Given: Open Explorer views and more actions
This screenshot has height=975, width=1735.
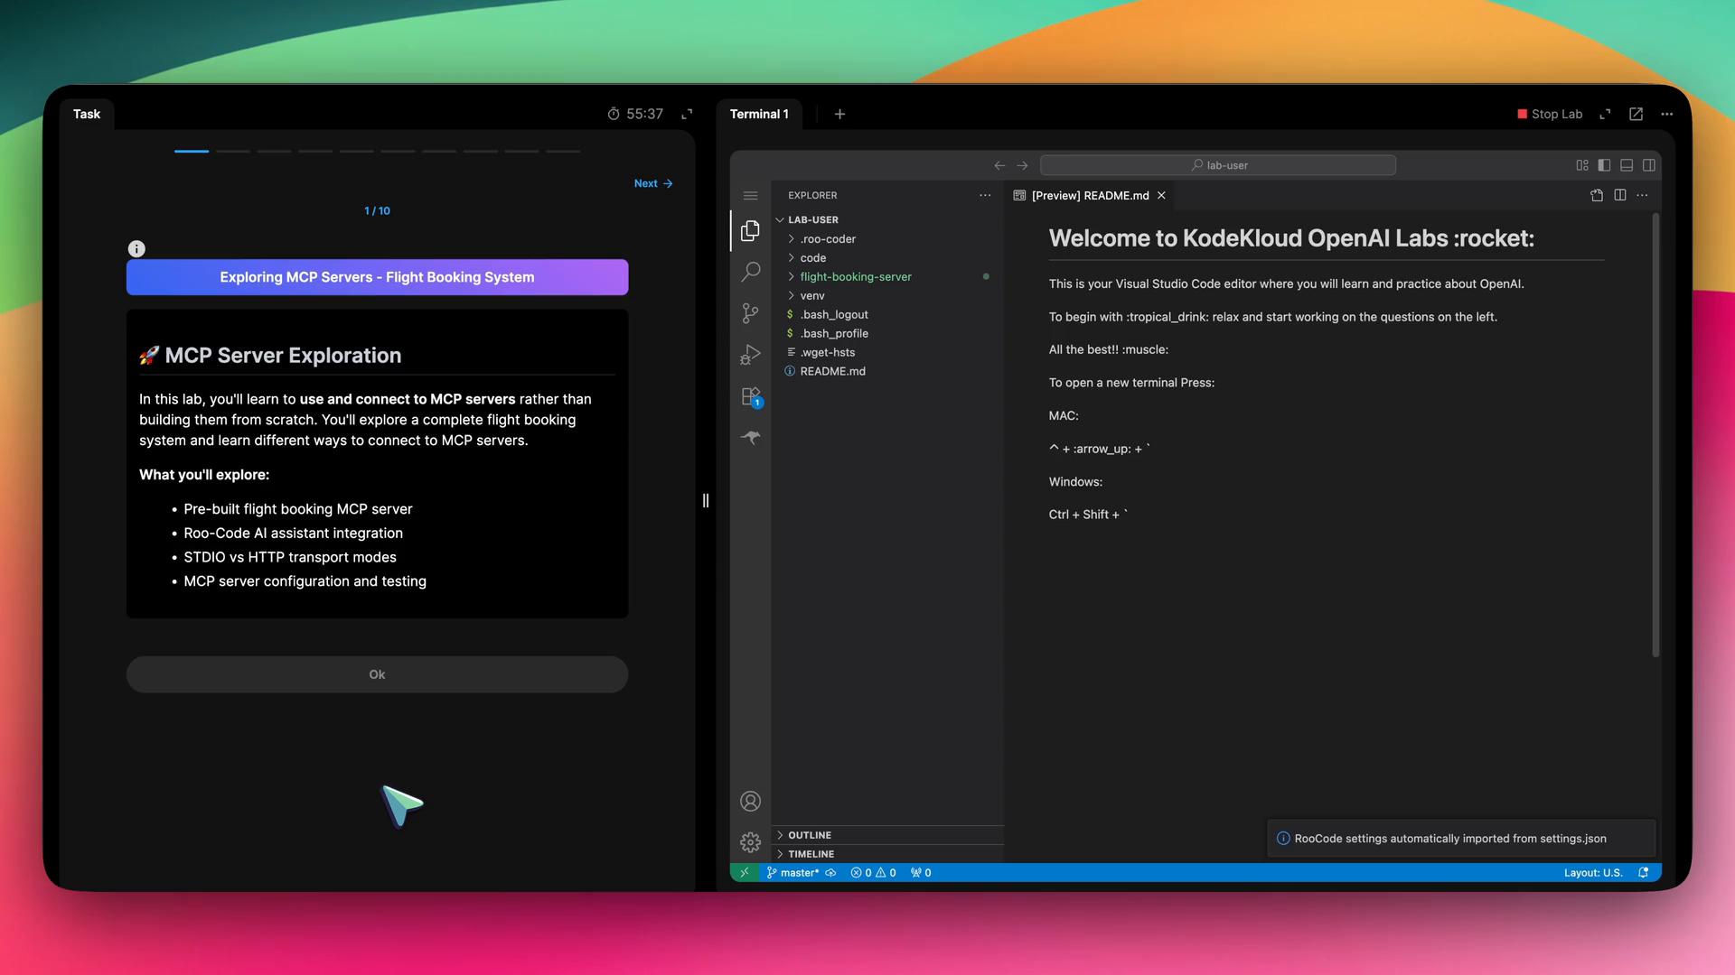Looking at the screenshot, I should coord(985,195).
